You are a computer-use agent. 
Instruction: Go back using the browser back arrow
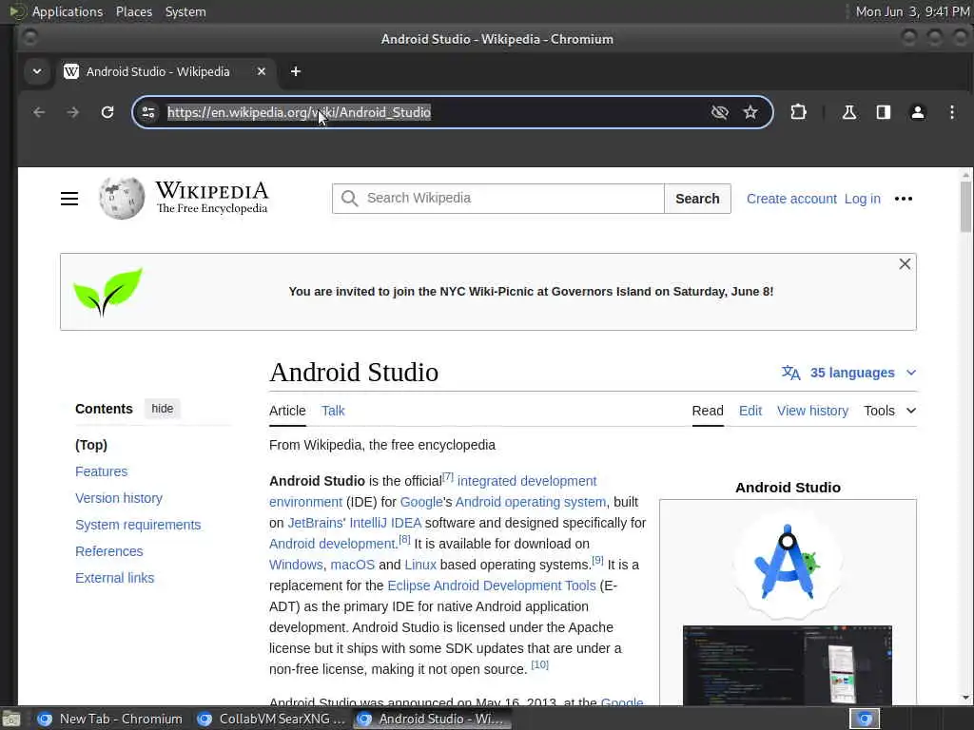pos(39,112)
